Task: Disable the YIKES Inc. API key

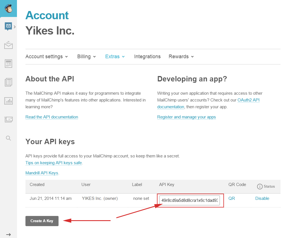Action: tap(262, 198)
